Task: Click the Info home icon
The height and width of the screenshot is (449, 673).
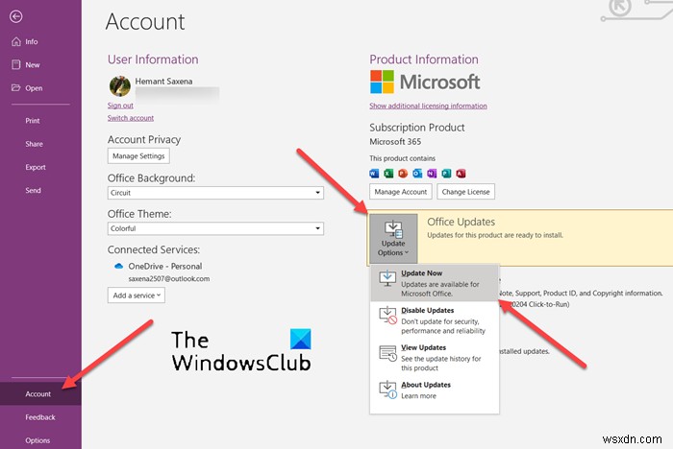Action: point(16,41)
